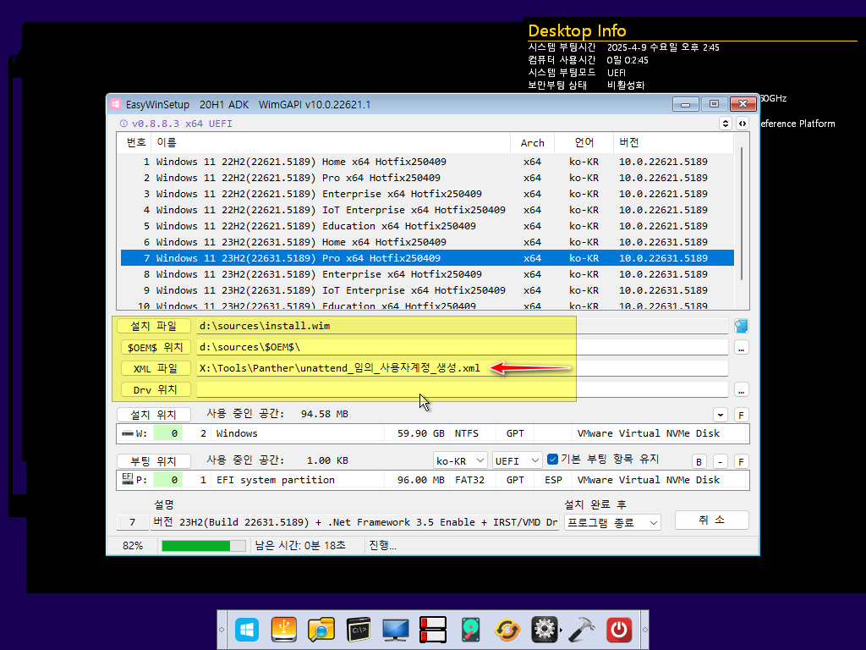Open the gear settings icon in dock

click(545, 630)
